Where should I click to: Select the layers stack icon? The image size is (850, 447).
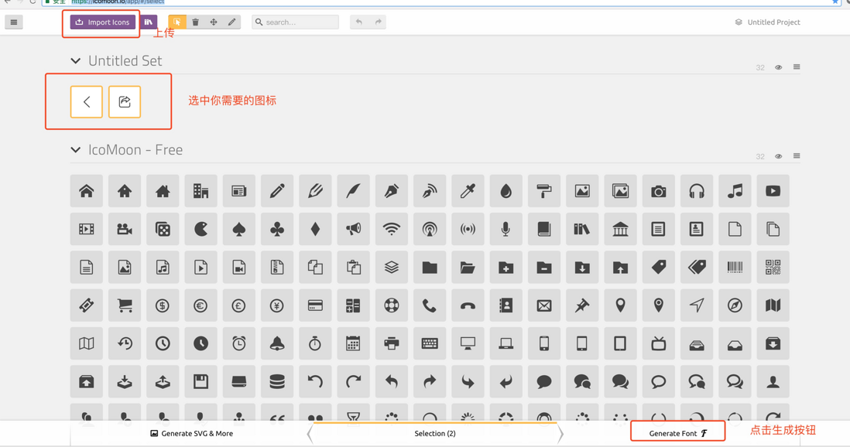pos(392,267)
